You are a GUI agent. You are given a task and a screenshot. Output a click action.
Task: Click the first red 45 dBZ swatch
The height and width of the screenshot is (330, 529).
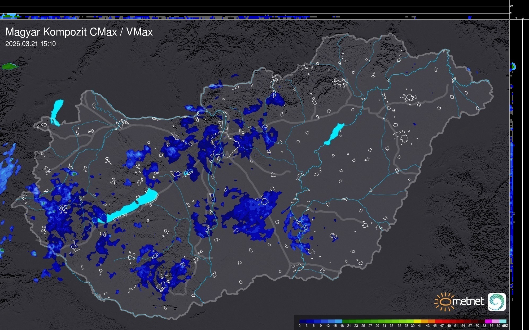pos(439,321)
